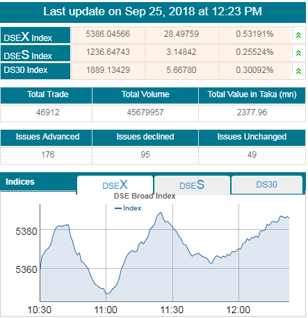This screenshot has width=308, height=318.
Task: Click the green up-arrow icon in DSEX row
Action: (298, 35)
